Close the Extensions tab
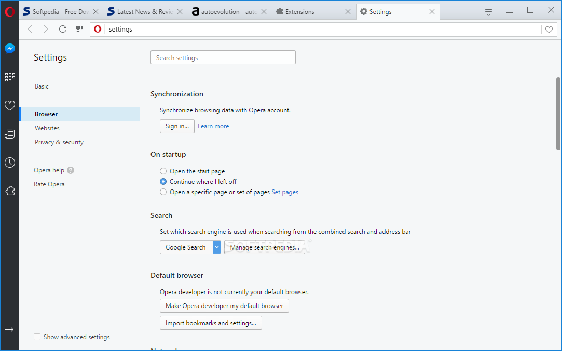 (x=348, y=12)
